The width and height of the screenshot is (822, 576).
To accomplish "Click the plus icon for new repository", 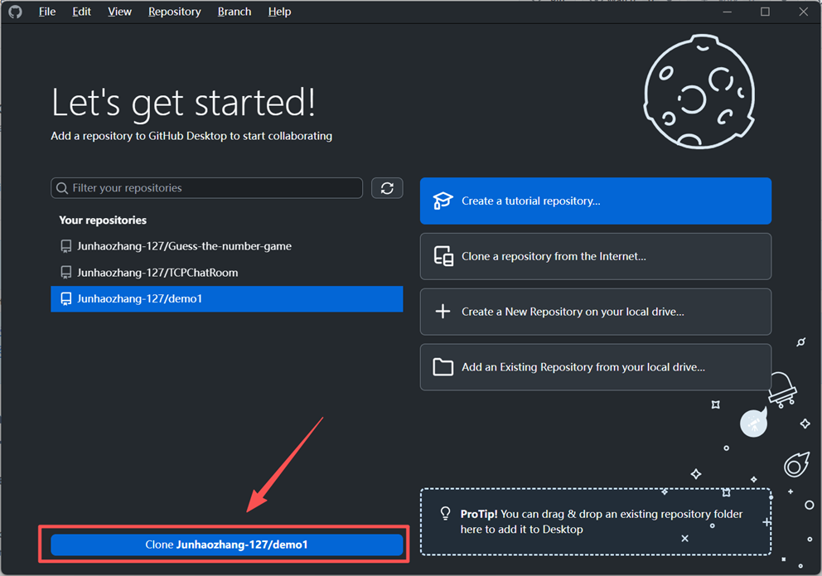I will point(443,312).
